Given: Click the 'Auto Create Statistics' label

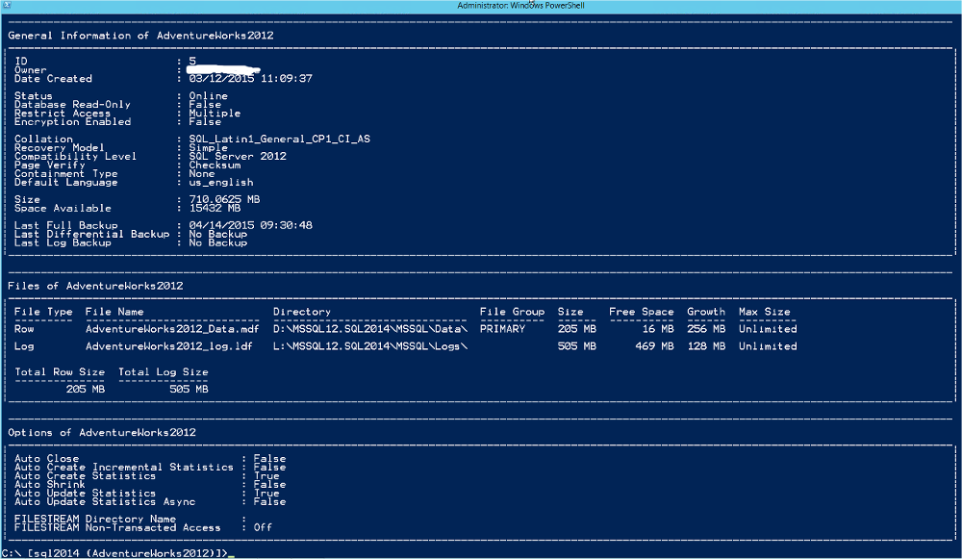Looking at the screenshot, I should [86, 475].
